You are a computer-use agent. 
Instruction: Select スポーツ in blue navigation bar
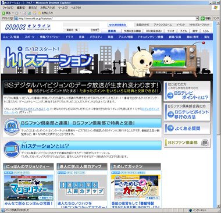point(30,37)
